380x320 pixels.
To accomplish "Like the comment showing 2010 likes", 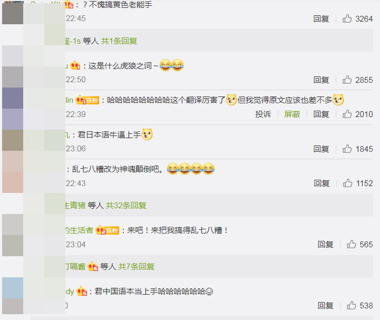I will tap(347, 114).
